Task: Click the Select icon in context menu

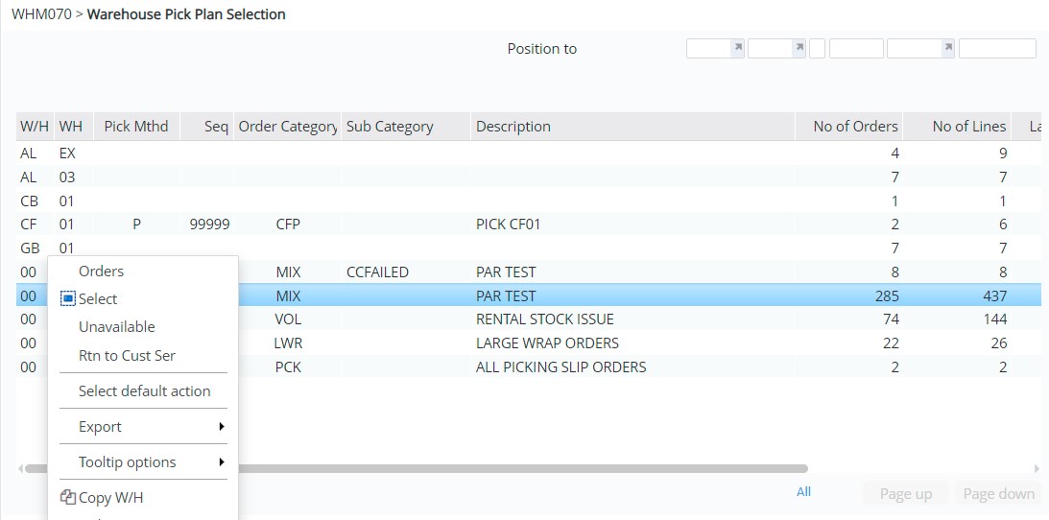Action: click(67, 299)
